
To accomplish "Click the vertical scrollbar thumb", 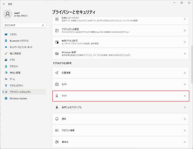I will pyautogui.click(x=192, y=65).
